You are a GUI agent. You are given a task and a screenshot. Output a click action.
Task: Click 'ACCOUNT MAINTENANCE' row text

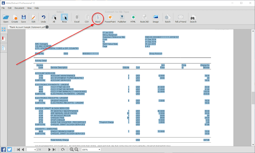point(63,76)
